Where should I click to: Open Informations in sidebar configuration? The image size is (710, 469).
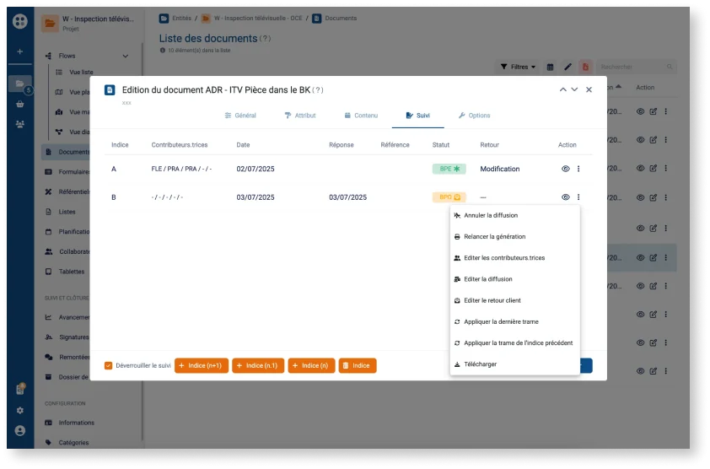coord(76,423)
